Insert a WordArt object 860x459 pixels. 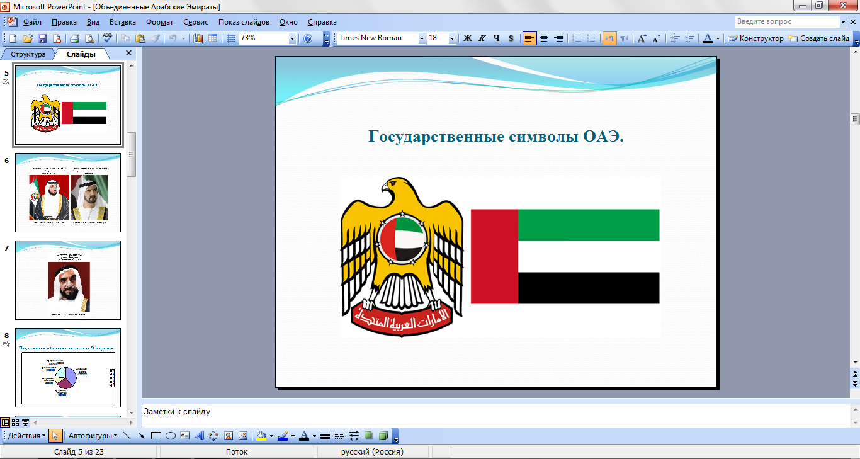[x=200, y=436]
